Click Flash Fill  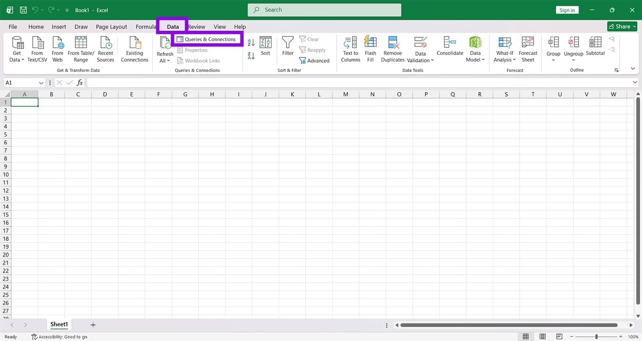[x=371, y=49]
